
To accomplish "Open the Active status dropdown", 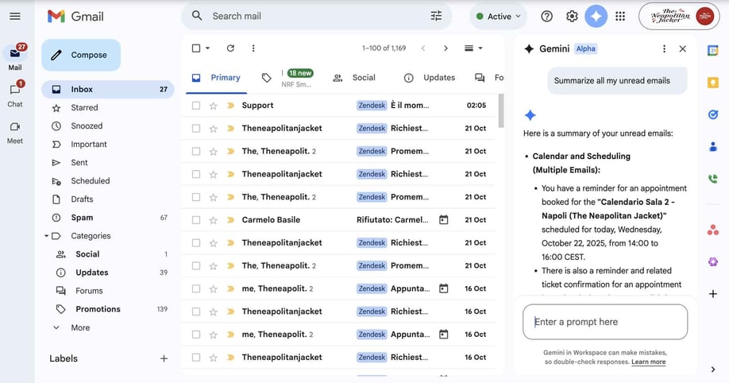I will point(499,16).
